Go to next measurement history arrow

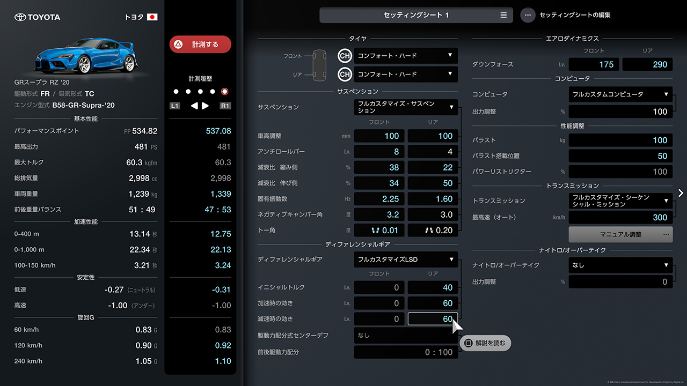pos(205,106)
